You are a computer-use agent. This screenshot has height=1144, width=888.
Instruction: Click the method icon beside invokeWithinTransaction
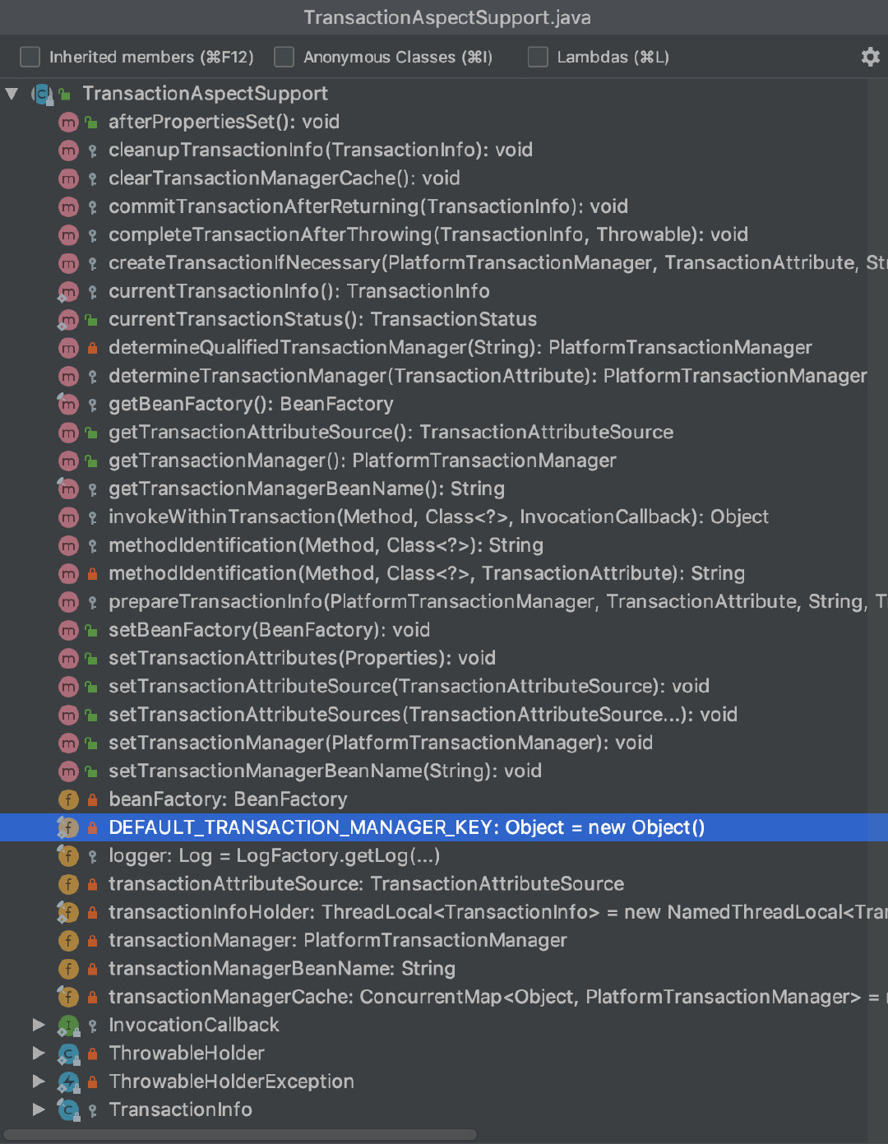click(x=68, y=517)
